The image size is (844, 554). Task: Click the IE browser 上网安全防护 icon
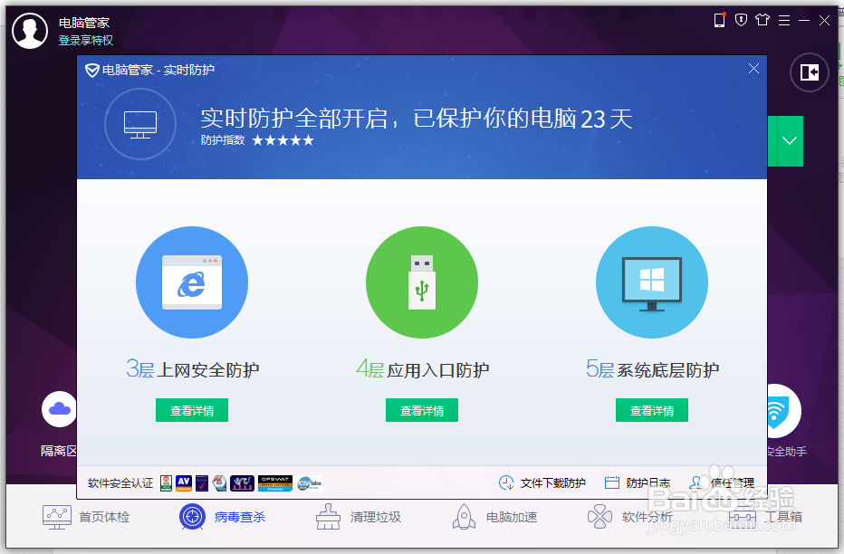[x=192, y=282]
